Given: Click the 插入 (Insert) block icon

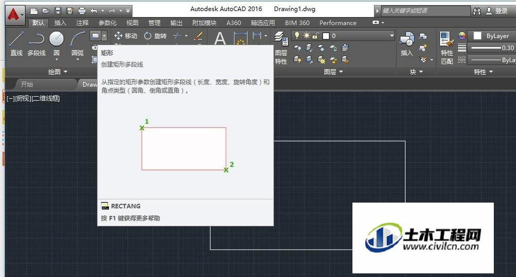Looking at the screenshot, I should tap(407, 44).
